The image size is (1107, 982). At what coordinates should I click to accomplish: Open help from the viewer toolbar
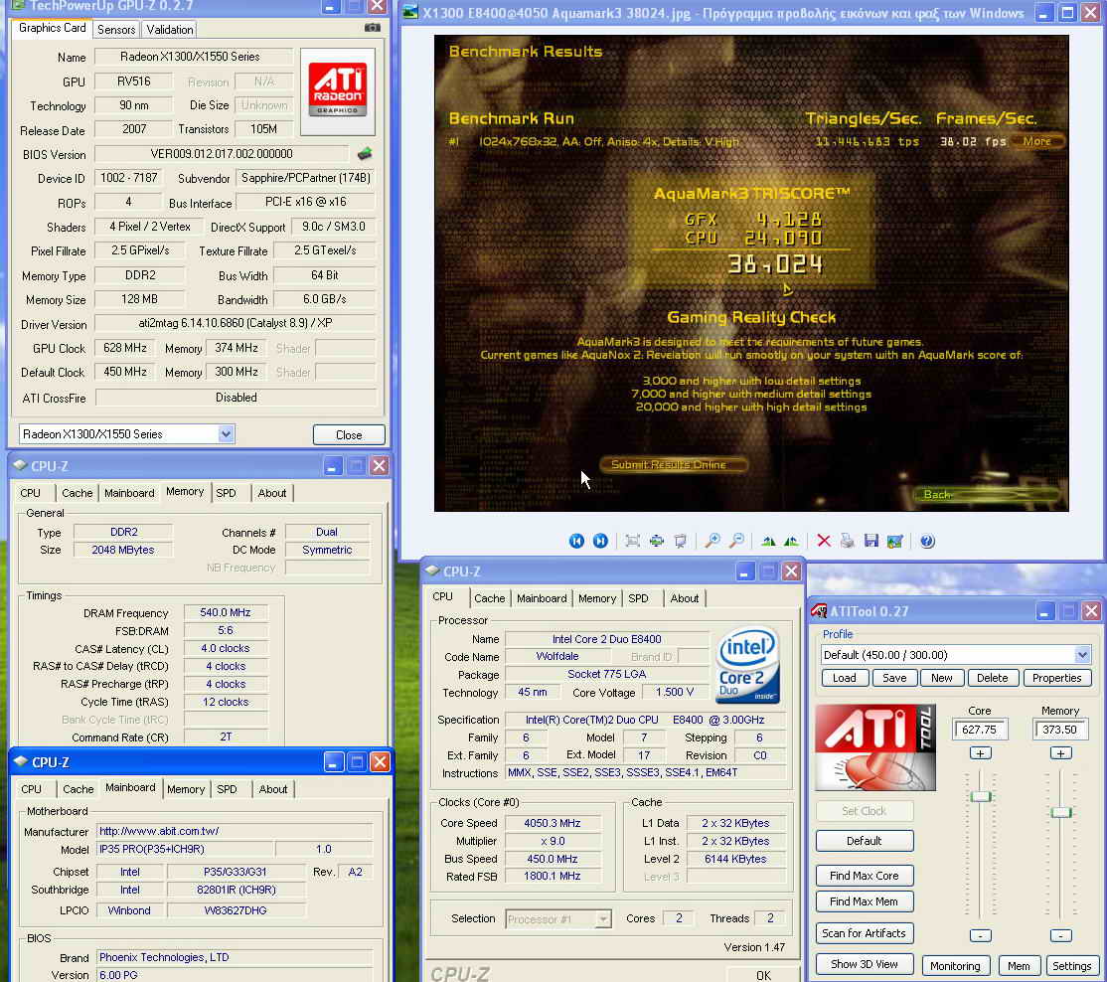click(927, 541)
